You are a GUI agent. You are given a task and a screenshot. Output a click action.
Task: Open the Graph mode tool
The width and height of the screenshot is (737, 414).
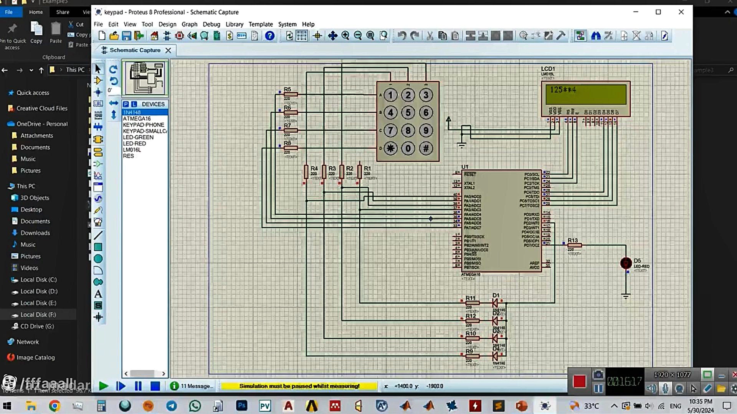point(98,176)
